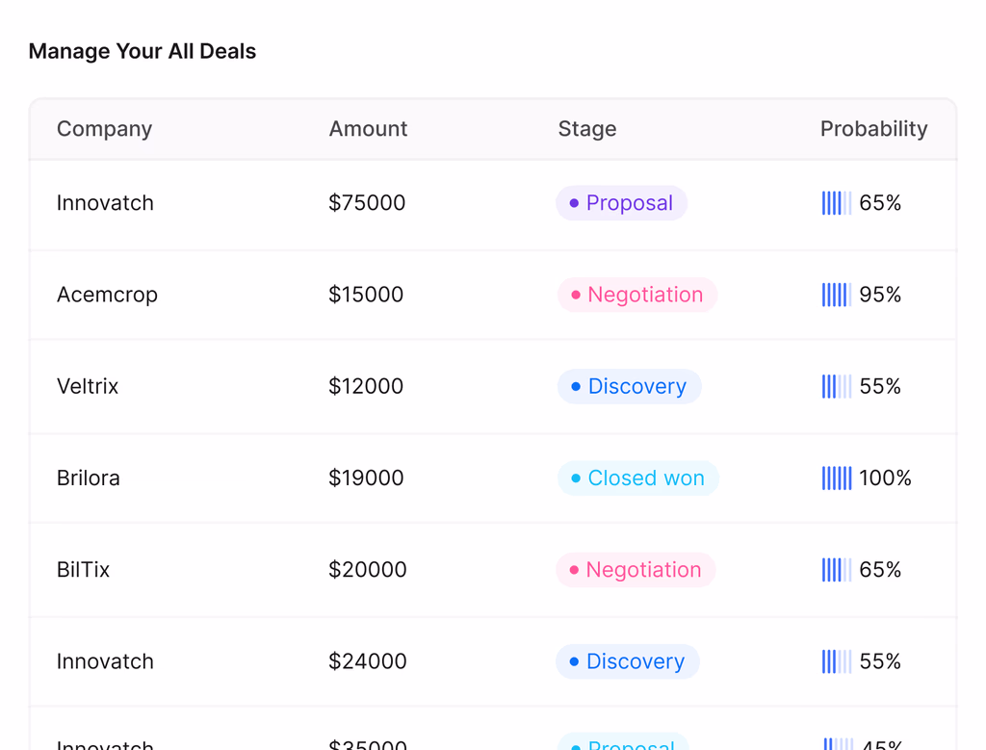Click the $15000 amount cell
Viewport: 986px width, 750px height.
(x=366, y=295)
